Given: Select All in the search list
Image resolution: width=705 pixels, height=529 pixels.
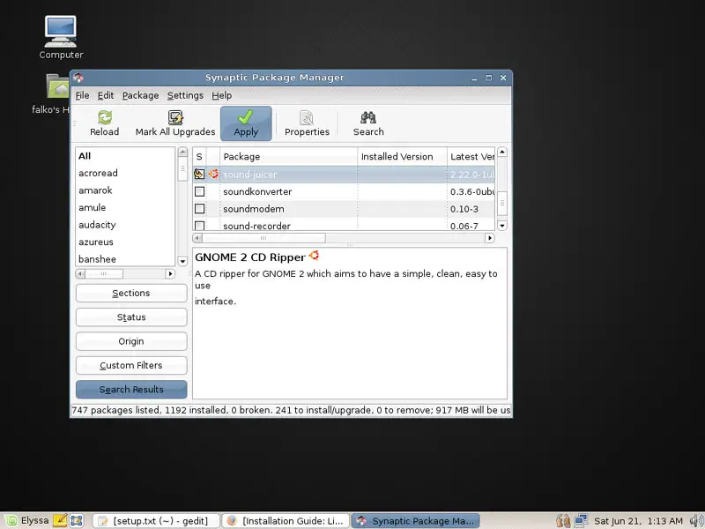Looking at the screenshot, I should point(125,156).
